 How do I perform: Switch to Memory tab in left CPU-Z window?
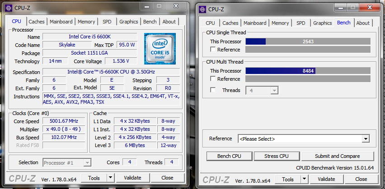86,22
